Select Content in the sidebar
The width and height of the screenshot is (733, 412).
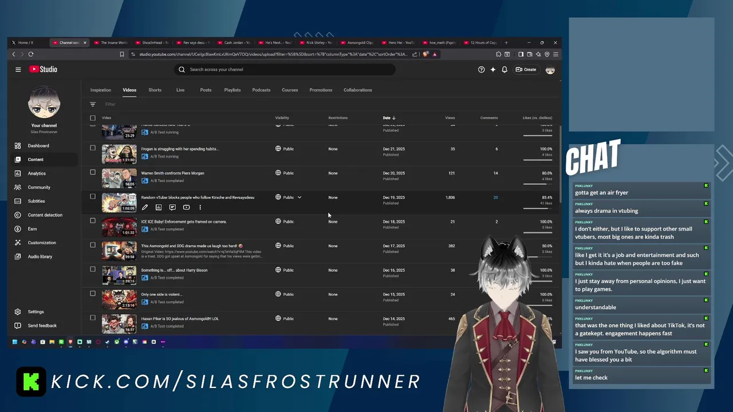click(x=44, y=160)
